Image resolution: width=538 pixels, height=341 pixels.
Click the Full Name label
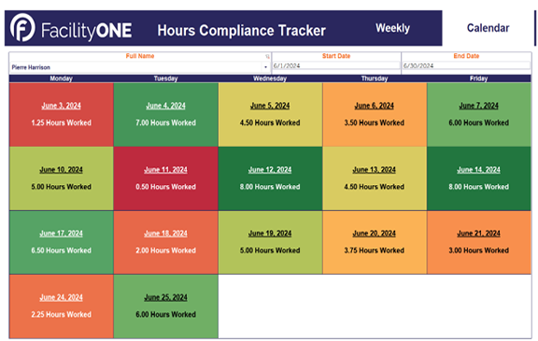pyautogui.click(x=140, y=56)
